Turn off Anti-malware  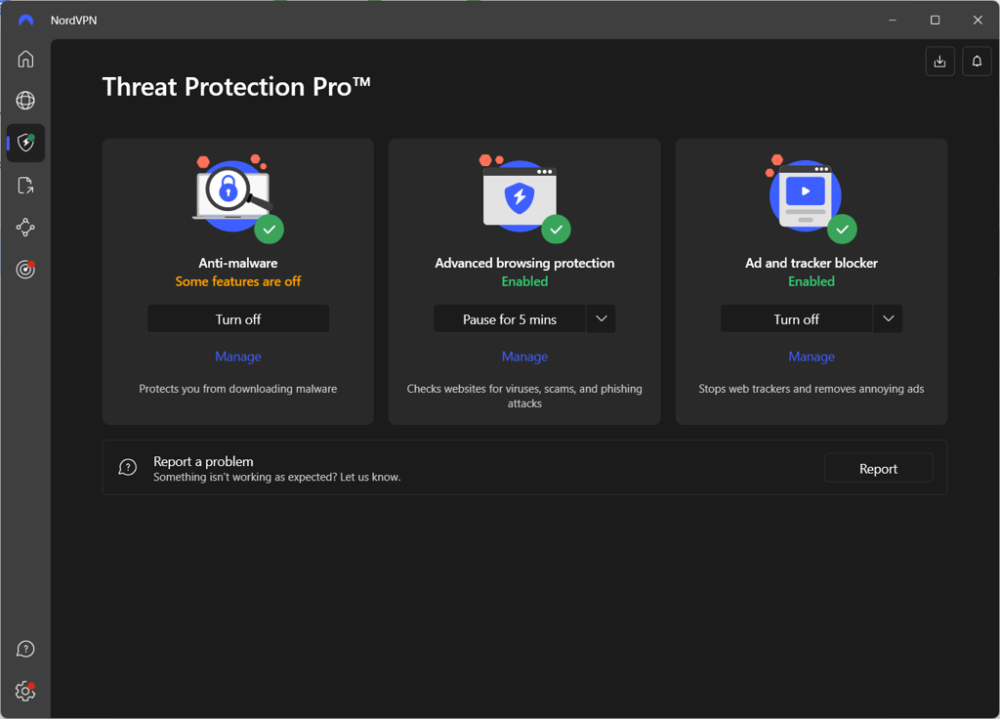[238, 319]
